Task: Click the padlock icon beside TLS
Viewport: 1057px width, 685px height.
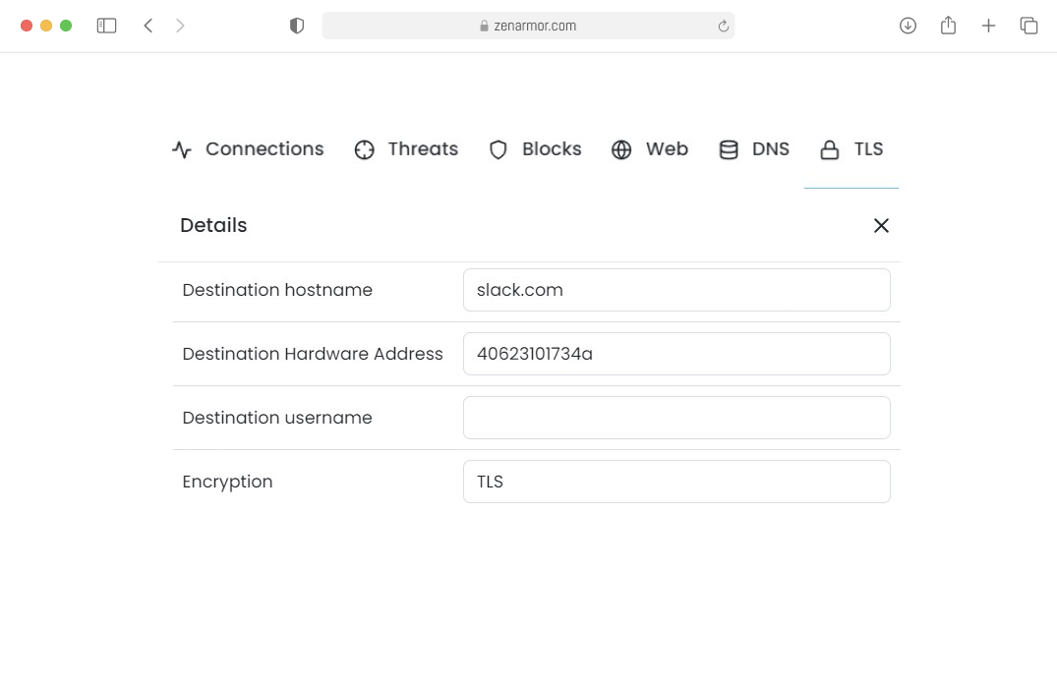Action: pos(829,149)
